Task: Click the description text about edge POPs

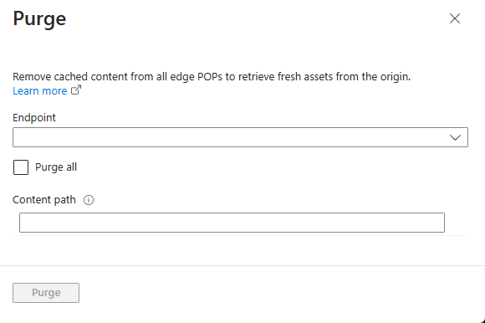Action: (x=212, y=77)
